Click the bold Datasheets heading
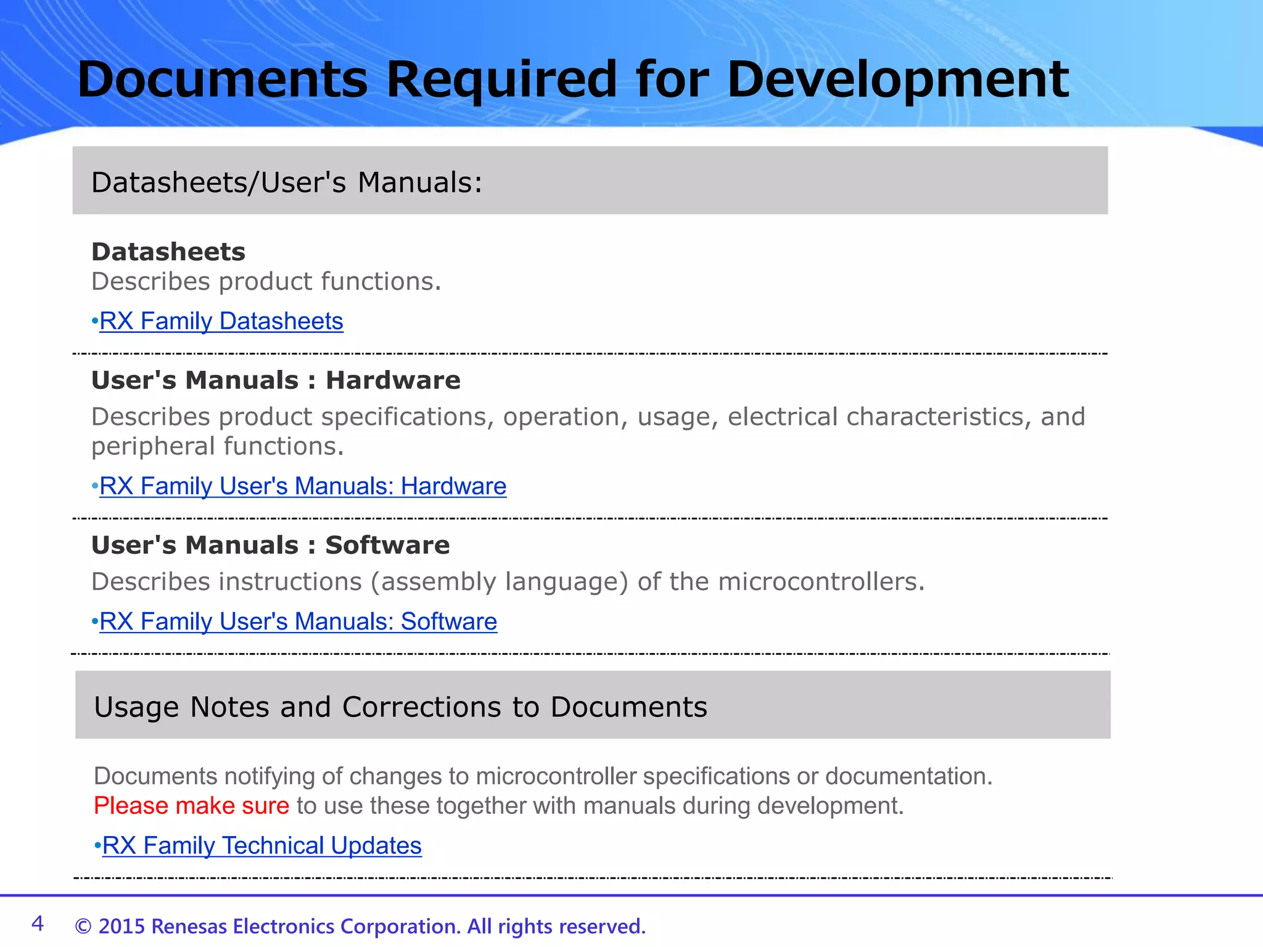 pyautogui.click(x=168, y=252)
